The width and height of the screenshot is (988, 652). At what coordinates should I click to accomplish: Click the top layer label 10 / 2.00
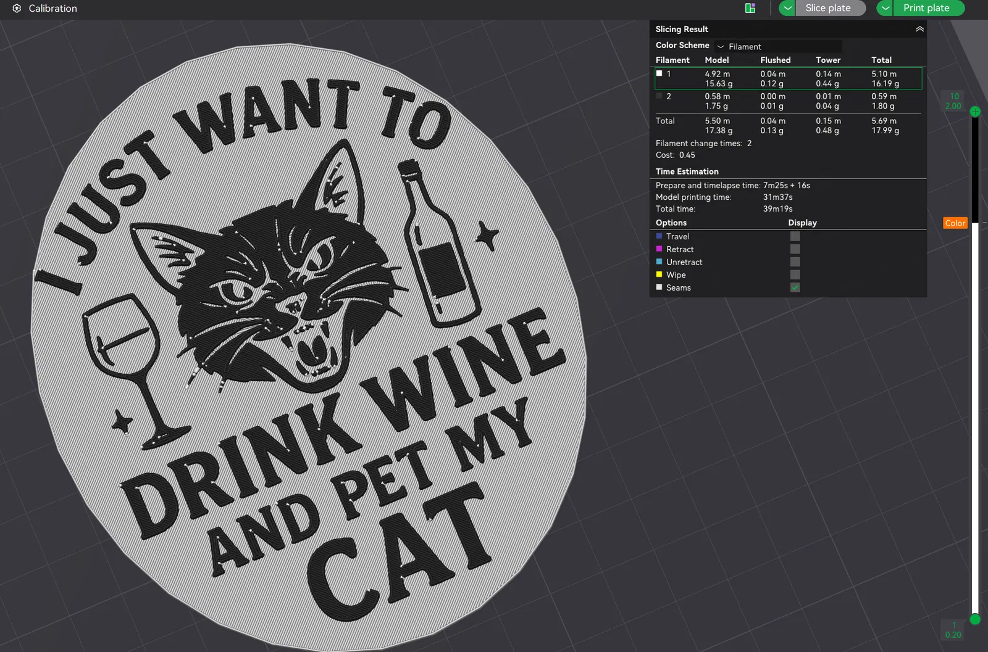[953, 101]
